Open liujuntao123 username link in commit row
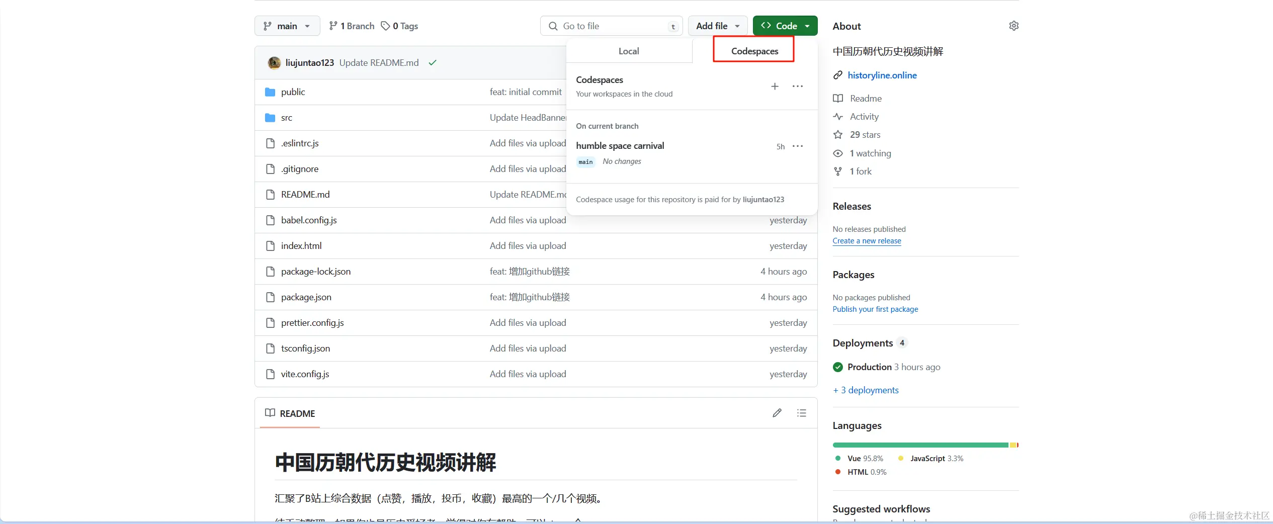Viewport: 1273px width, 524px height. click(310, 63)
